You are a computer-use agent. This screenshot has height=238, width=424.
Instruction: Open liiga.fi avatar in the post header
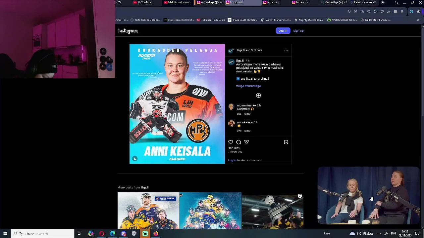pyautogui.click(x=231, y=50)
